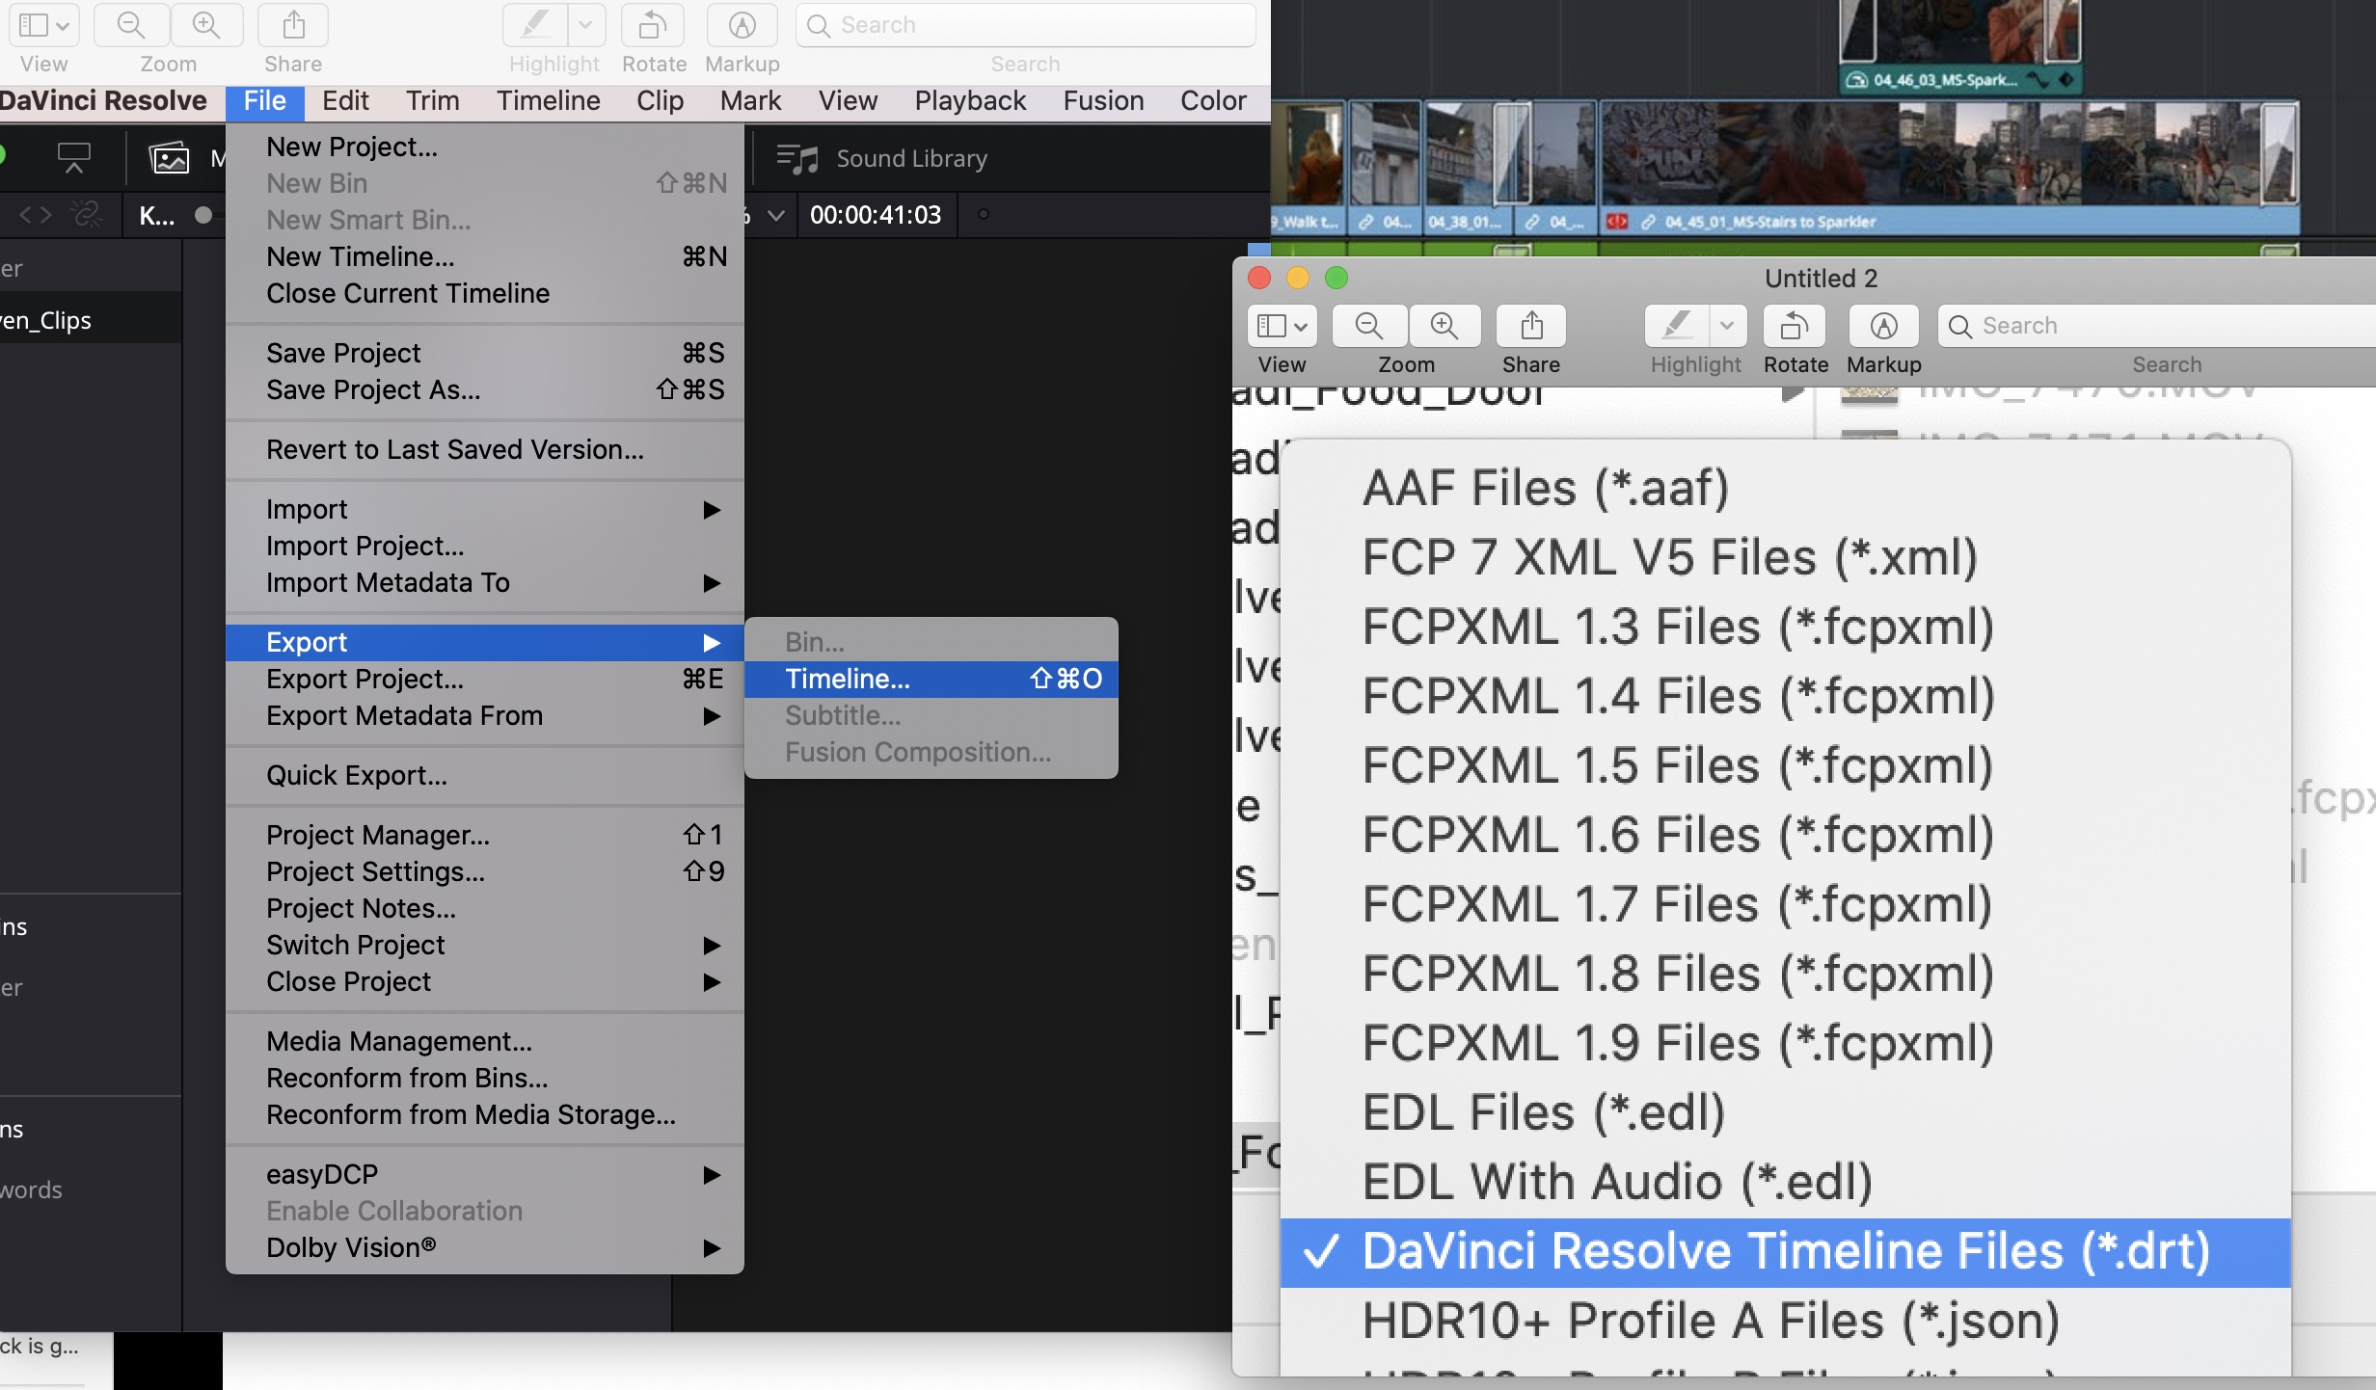This screenshot has height=1390, width=2376.
Task: Open View dropdown in back Preview toolbar
Action: (x=43, y=25)
